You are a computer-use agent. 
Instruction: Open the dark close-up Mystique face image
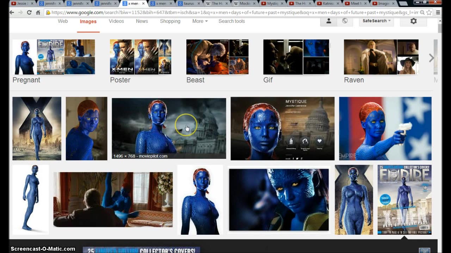[279, 200]
